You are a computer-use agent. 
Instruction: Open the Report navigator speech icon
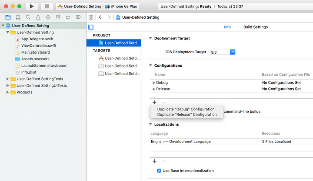point(78,17)
